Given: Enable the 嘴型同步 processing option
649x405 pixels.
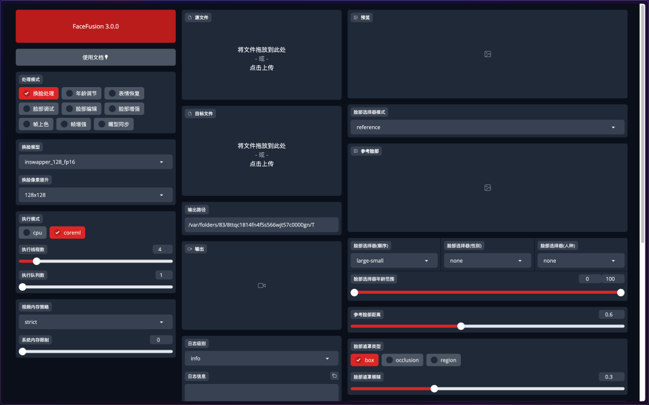Looking at the screenshot, I should [x=113, y=124].
